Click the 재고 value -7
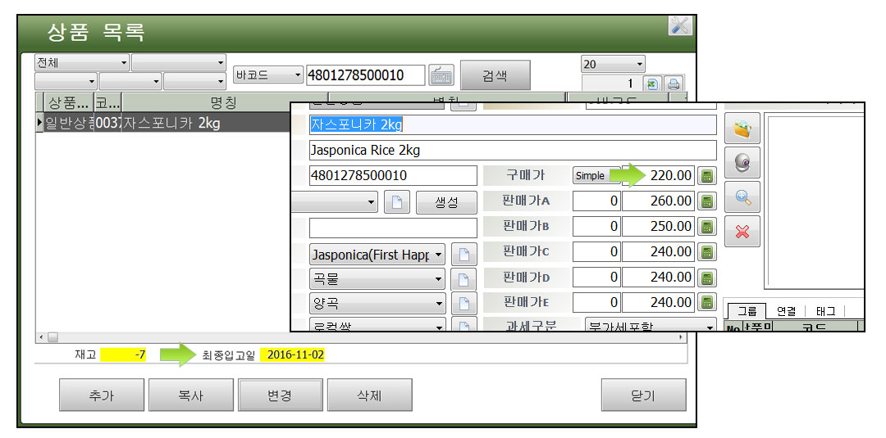886x438 pixels. coord(123,355)
